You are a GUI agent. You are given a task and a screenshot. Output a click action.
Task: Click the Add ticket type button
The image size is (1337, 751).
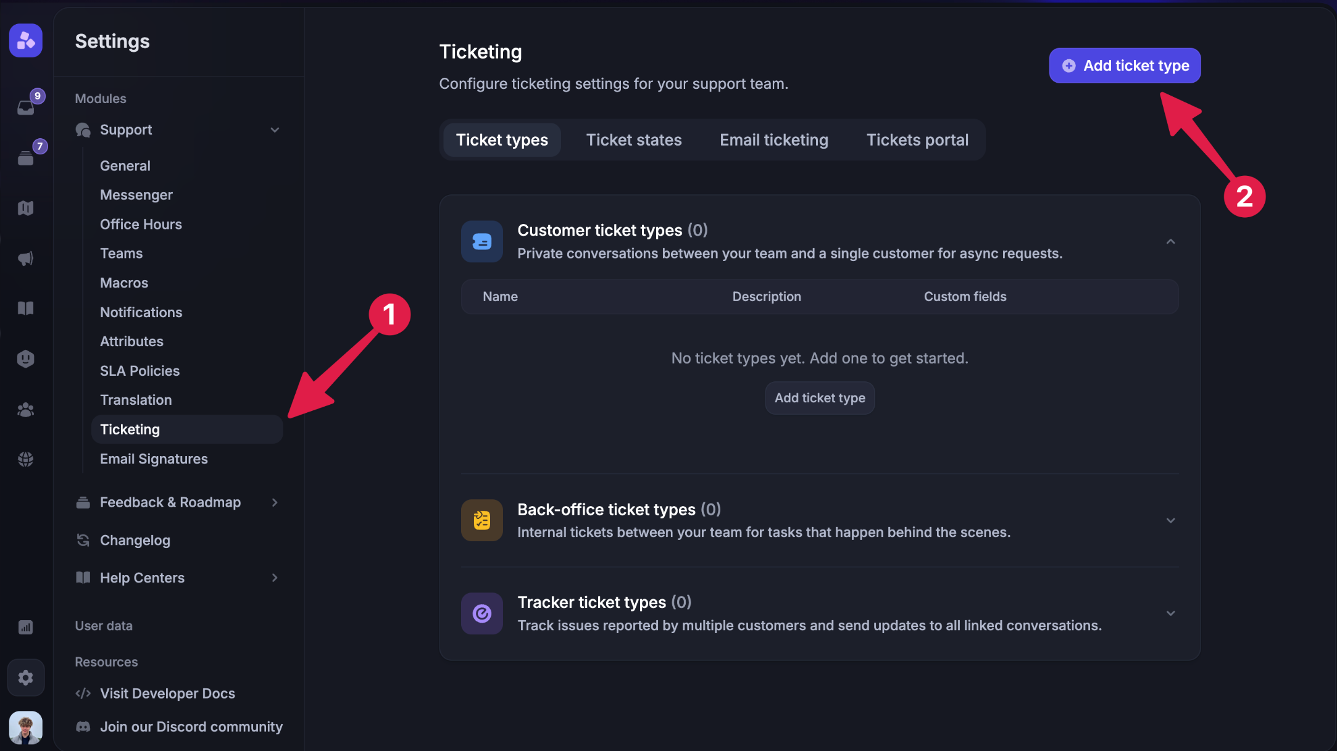tap(1124, 65)
